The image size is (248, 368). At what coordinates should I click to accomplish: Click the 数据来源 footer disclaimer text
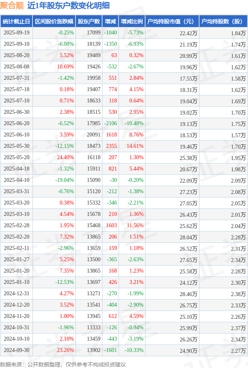(63, 364)
